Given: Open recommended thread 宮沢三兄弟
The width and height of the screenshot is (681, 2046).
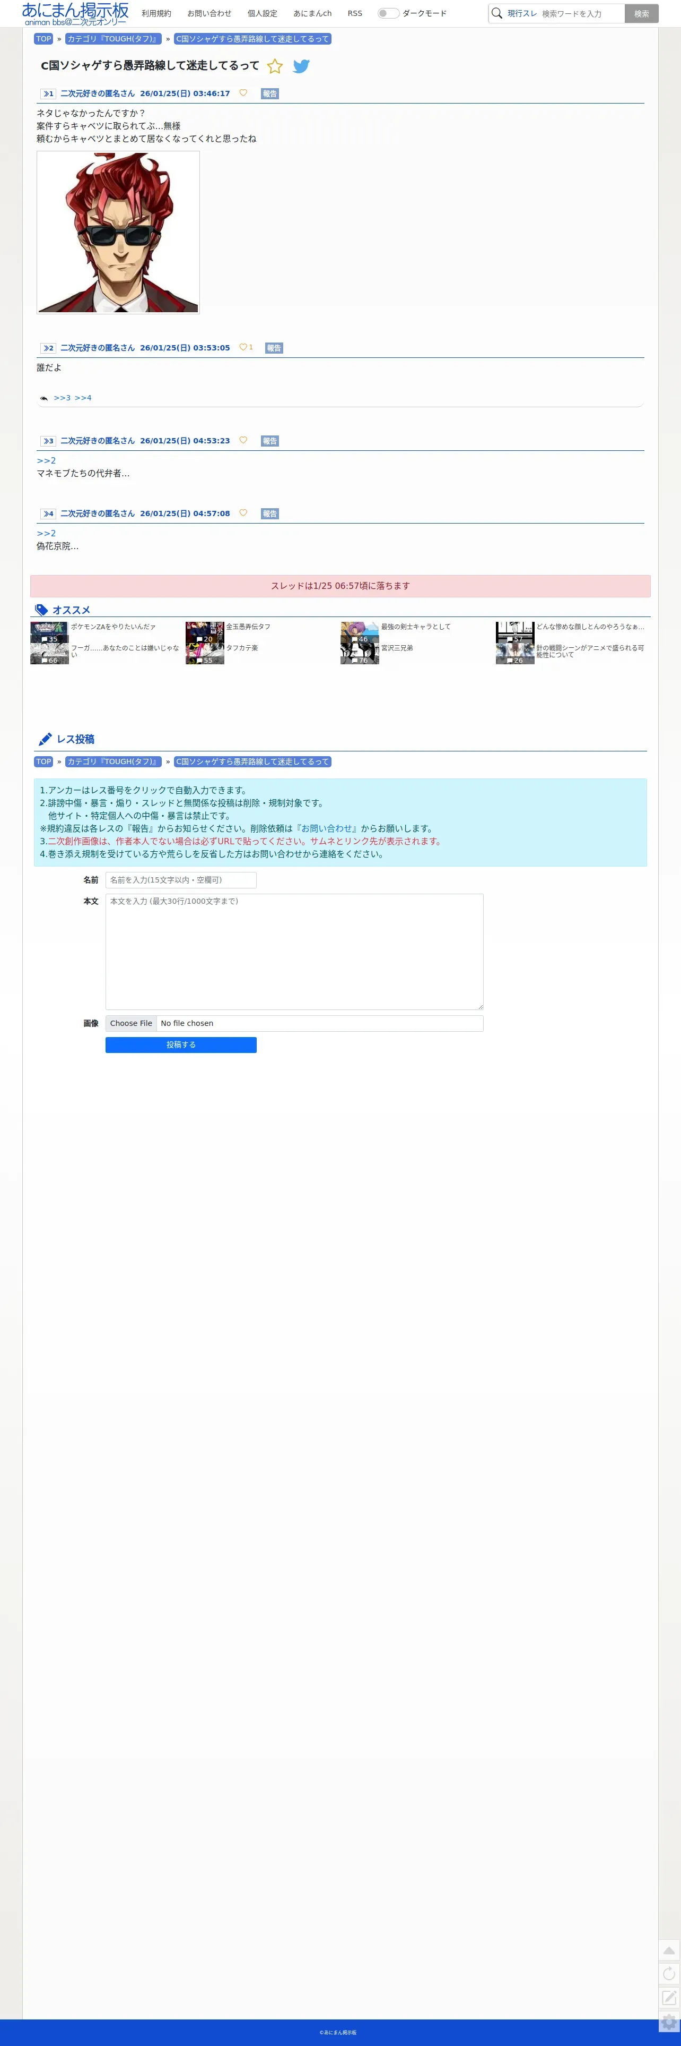Looking at the screenshot, I should 396,648.
